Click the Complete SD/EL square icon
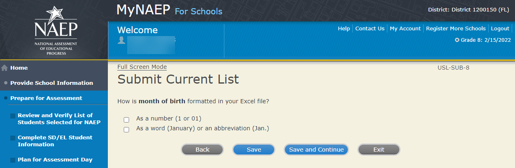 click(13, 138)
